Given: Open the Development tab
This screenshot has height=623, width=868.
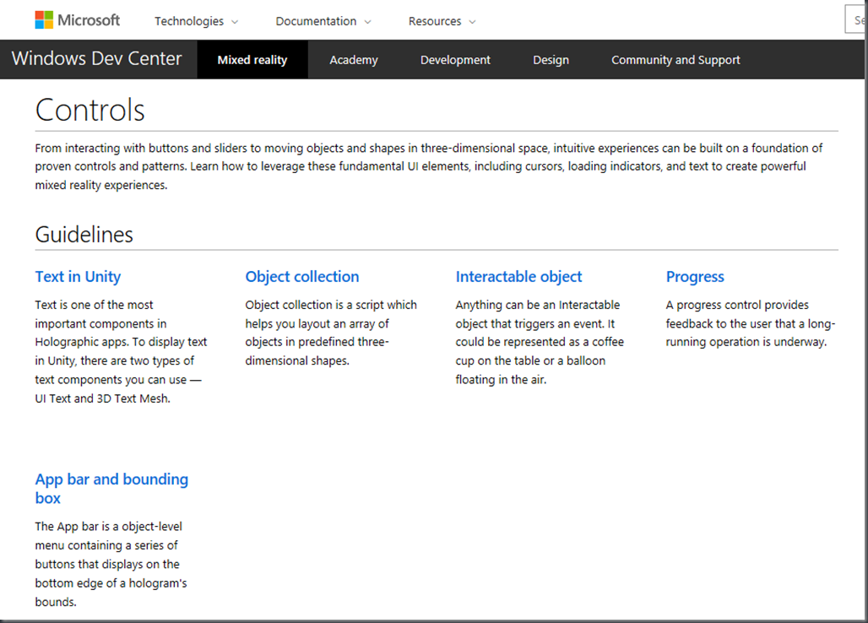Looking at the screenshot, I should pyautogui.click(x=455, y=60).
